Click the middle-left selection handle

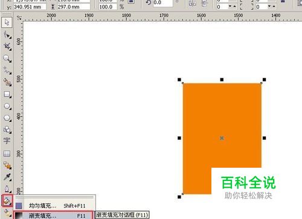179,138
